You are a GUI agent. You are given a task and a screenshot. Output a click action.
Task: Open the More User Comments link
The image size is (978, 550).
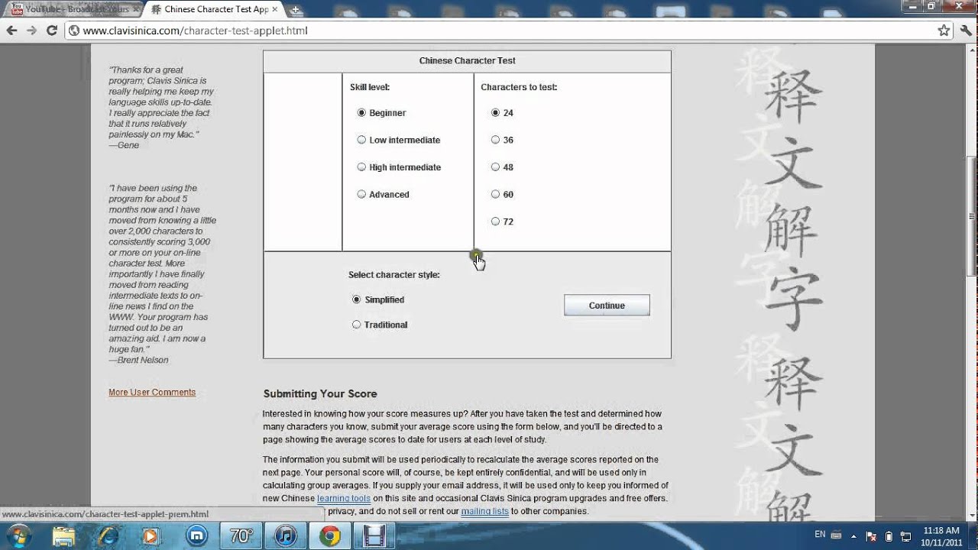click(x=152, y=393)
